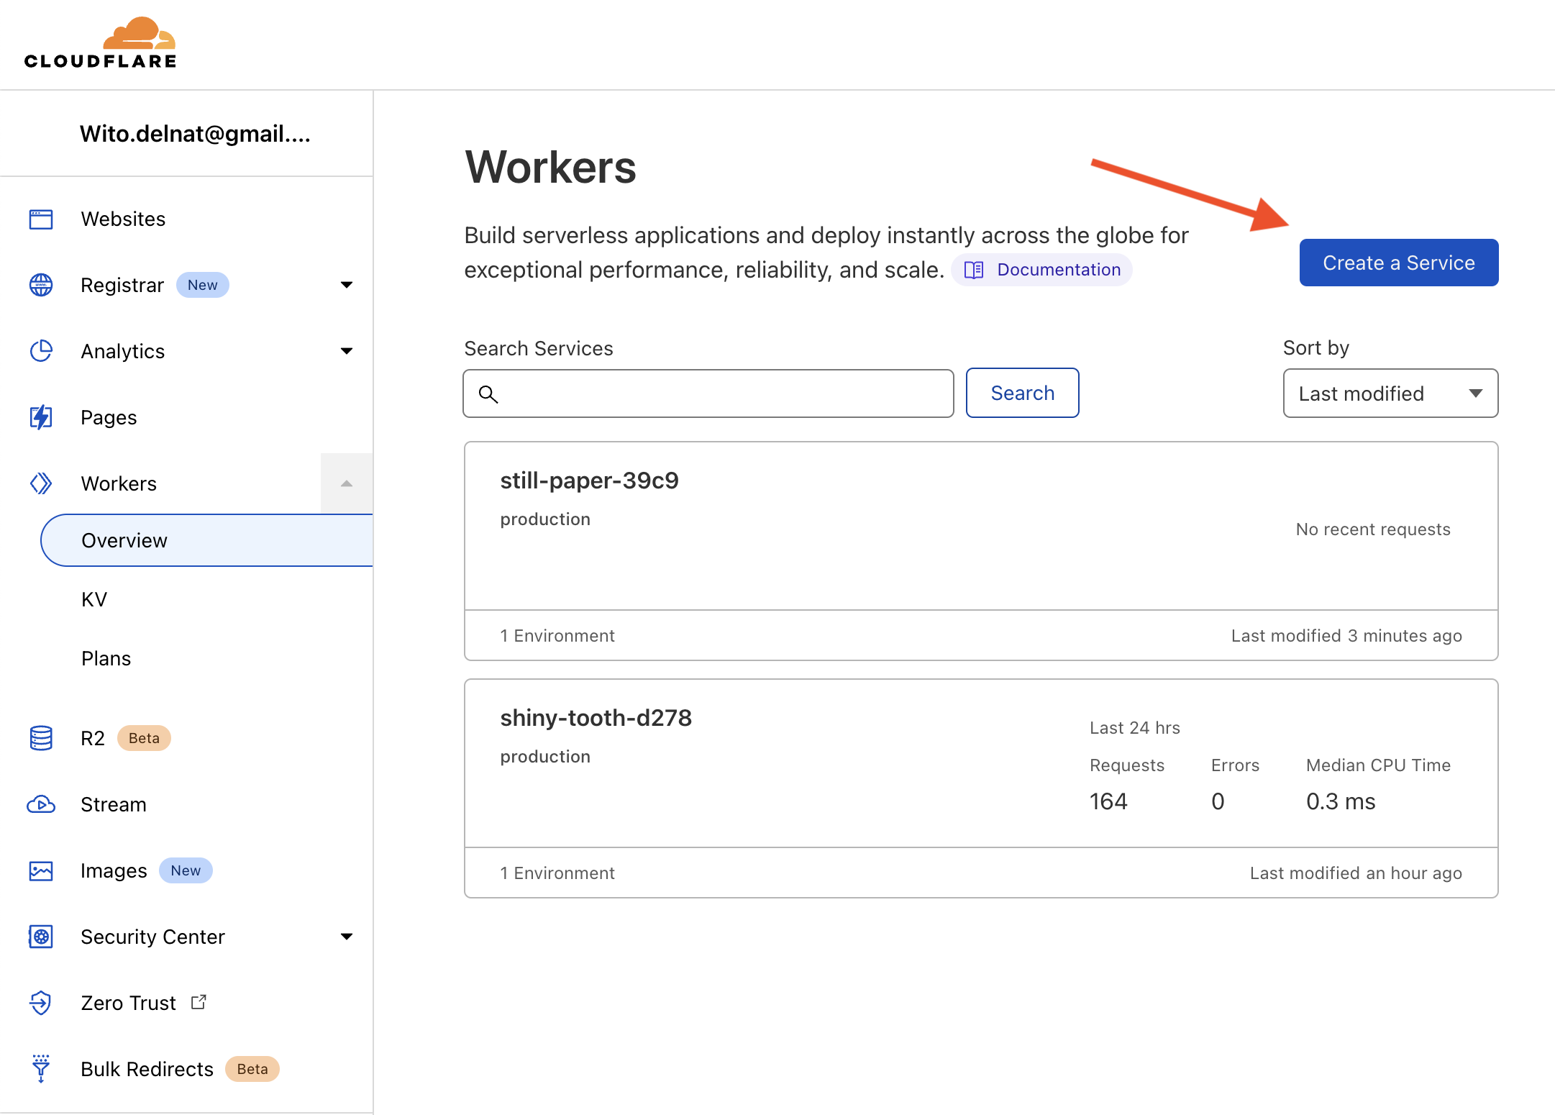Expand the Registrar submenu arrow

click(x=347, y=285)
